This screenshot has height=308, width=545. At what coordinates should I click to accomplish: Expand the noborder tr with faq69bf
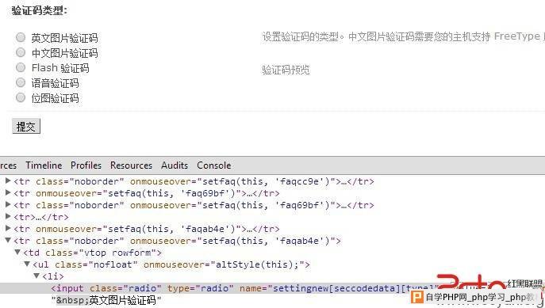(8, 204)
